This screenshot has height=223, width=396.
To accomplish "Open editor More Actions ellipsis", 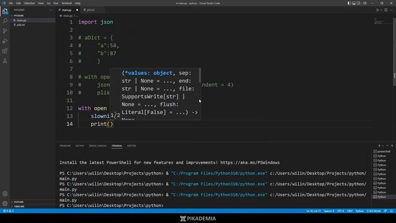I will [x=391, y=10].
